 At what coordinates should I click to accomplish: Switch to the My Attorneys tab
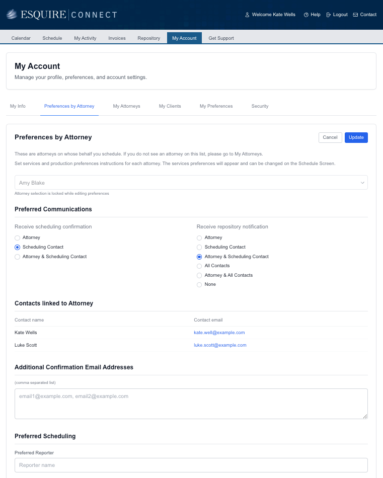[126, 106]
